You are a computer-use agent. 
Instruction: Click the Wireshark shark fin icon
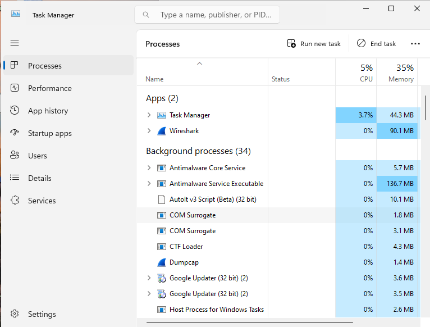[162, 131]
